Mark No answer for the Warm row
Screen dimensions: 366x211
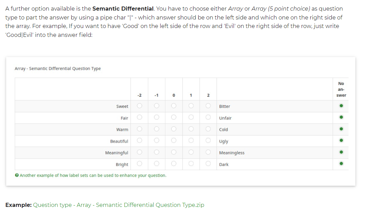(x=341, y=129)
